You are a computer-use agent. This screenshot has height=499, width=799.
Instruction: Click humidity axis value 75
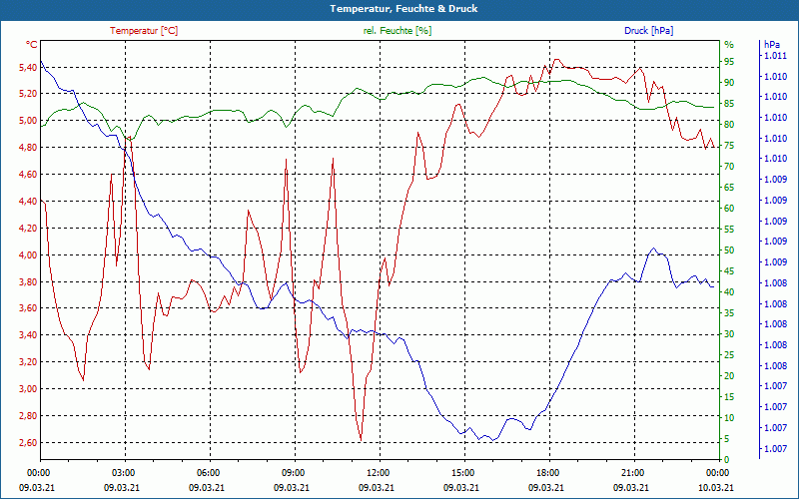click(729, 146)
